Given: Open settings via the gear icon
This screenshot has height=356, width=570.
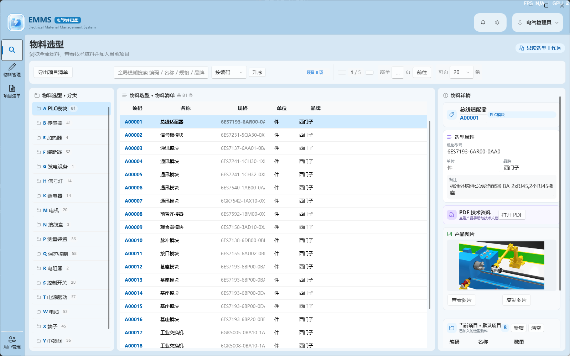Looking at the screenshot, I should coord(497,22).
